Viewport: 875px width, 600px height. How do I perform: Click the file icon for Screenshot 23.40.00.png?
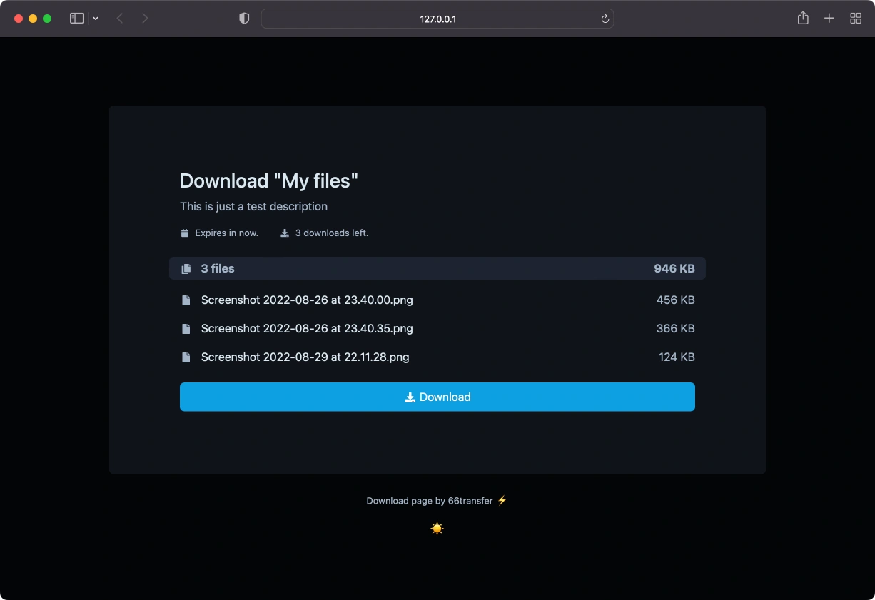[186, 300]
